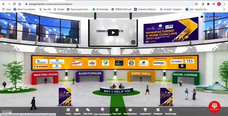Show more bookmarks via the chevron
Screen dimensions: 228x116
(224, 9)
